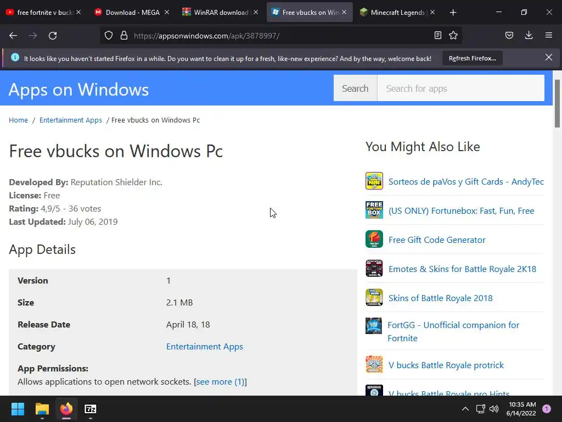Image resolution: width=562 pixels, height=422 pixels.
Task: Focus the Search for apps field
Action: [x=461, y=88]
